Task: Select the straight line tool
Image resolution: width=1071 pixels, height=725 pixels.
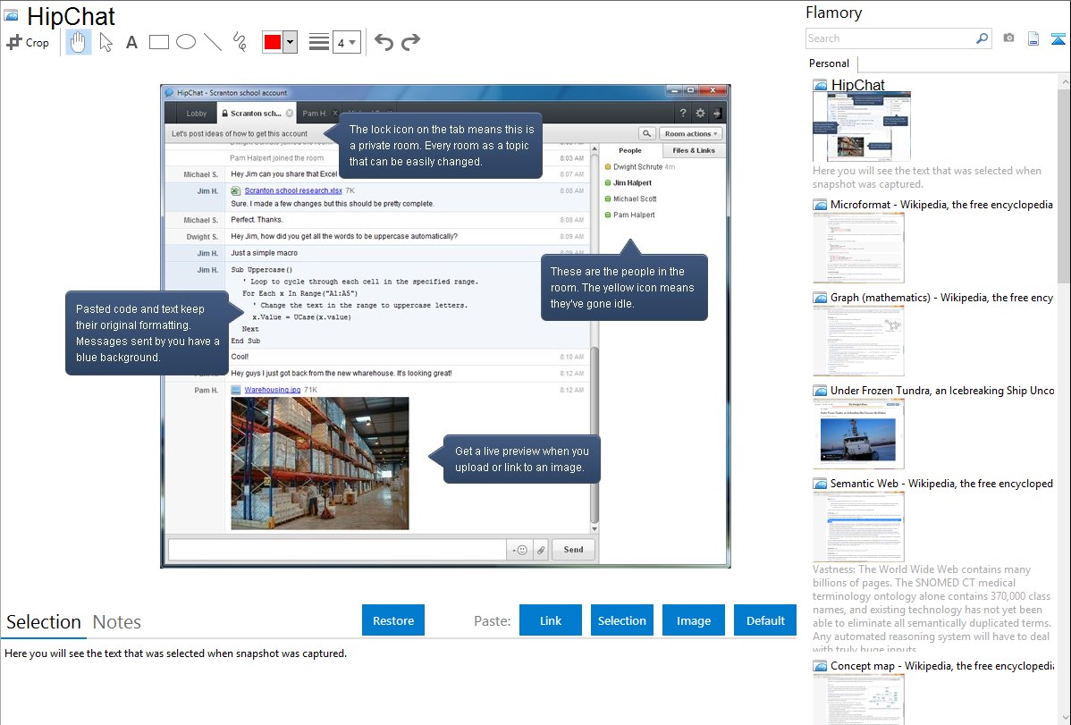Action: [x=213, y=42]
